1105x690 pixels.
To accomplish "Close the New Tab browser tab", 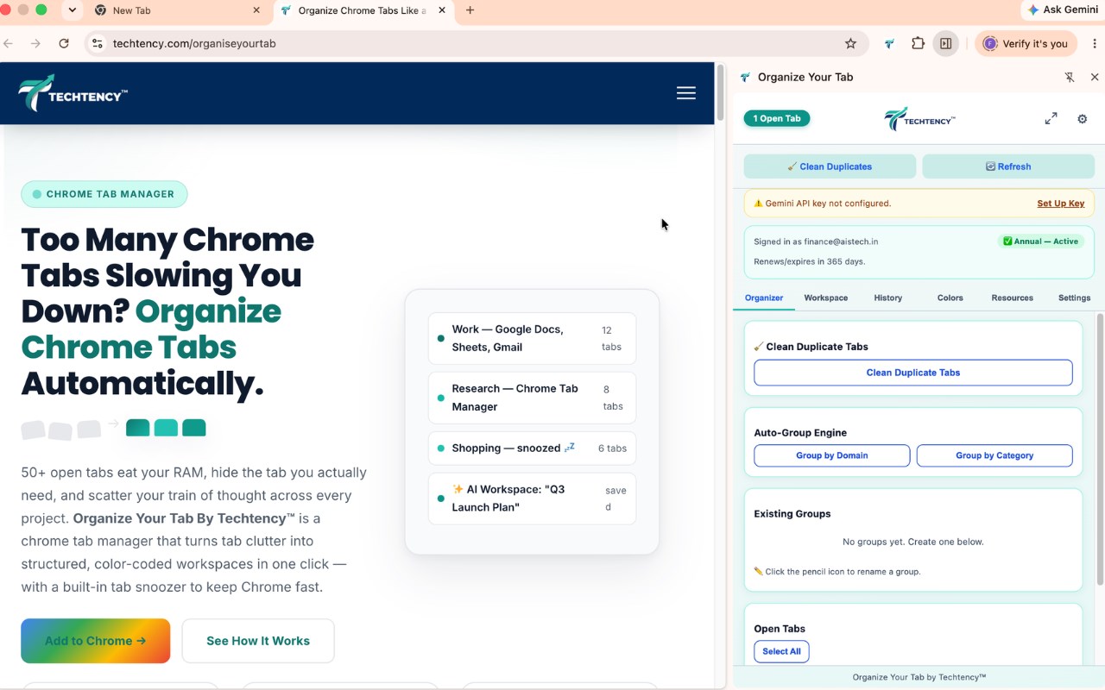I will (x=256, y=10).
